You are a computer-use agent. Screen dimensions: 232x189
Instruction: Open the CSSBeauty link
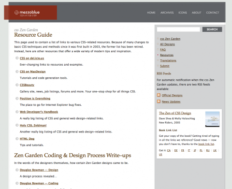(x=27, y=85)
